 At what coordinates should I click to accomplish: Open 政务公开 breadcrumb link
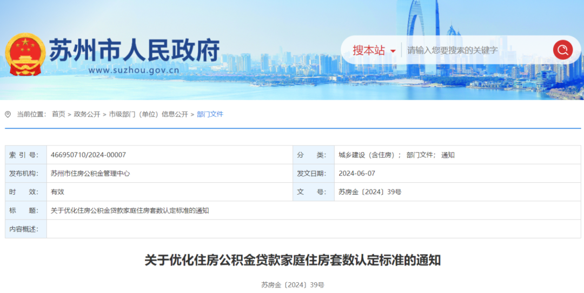pyautogui.click(x=87, y=115)
